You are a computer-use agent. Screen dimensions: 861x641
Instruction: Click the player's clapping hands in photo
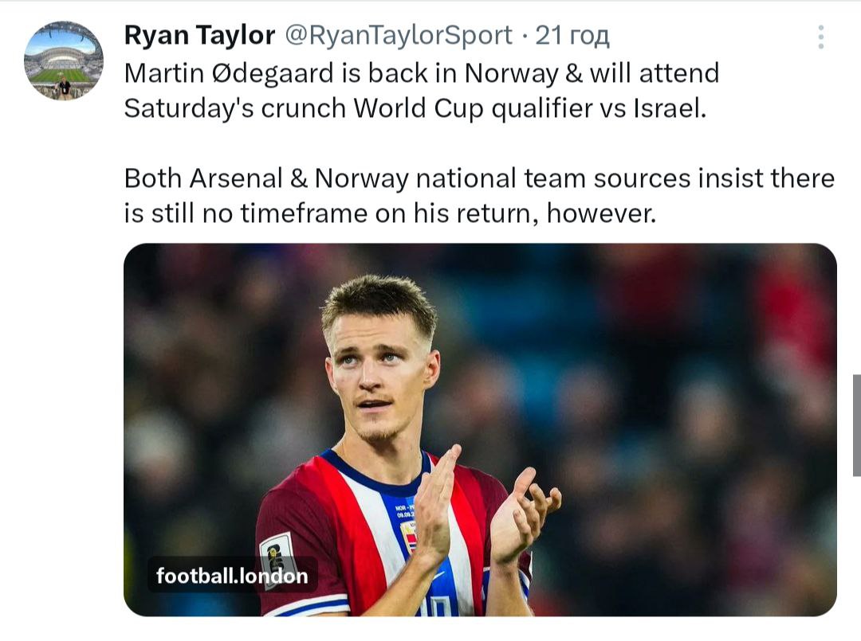click(478, 510)
